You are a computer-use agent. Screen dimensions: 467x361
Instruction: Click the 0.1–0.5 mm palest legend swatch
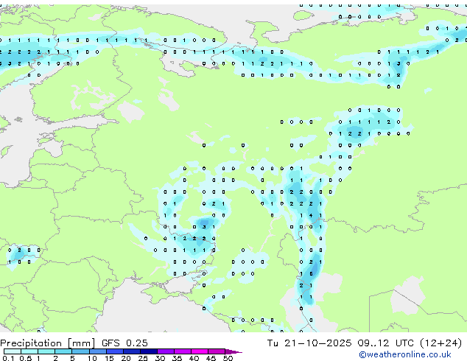13,351
